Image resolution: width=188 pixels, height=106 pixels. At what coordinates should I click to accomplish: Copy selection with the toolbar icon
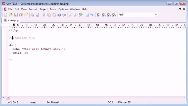coord(49,15)
